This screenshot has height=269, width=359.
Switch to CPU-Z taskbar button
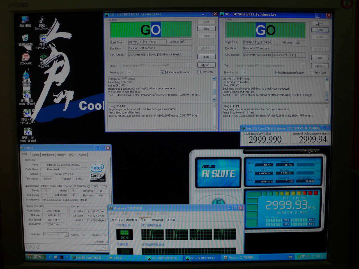(126, 258)
